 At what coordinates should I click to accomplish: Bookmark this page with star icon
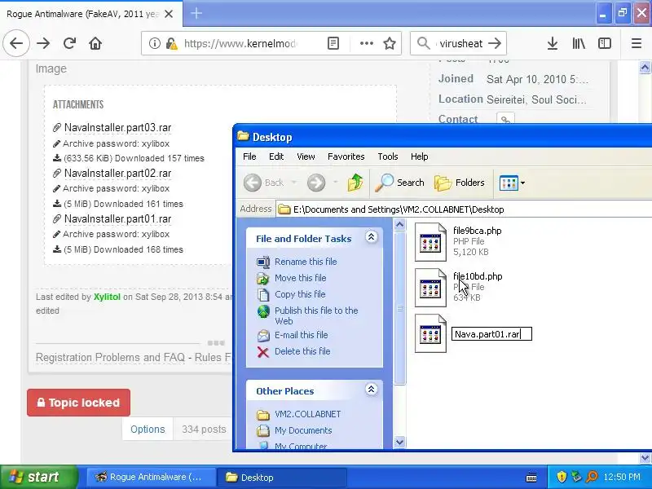point(390,43)
